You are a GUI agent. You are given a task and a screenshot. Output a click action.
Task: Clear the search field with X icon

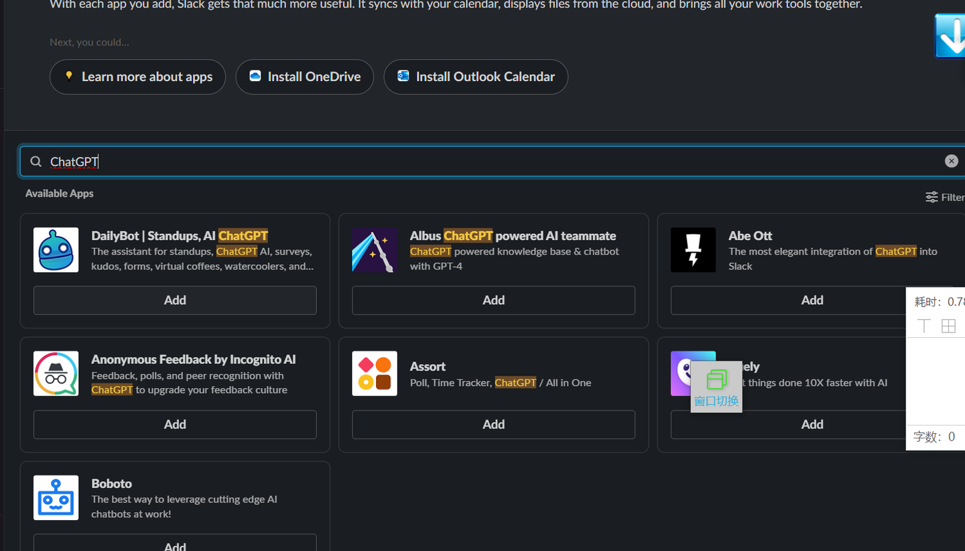[x=951, y=161]
